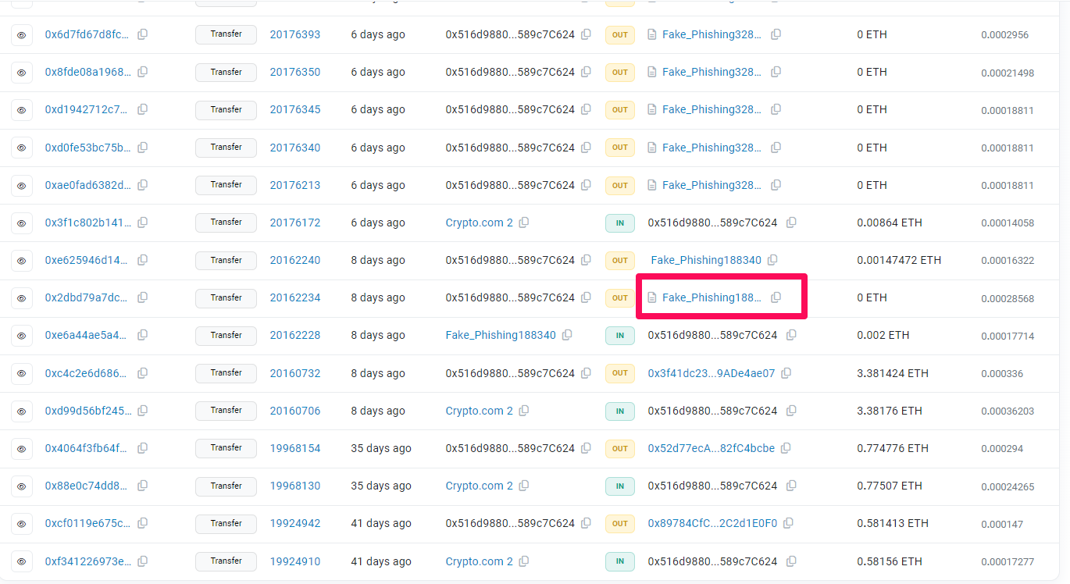Click the eye preview beside 0x2dbd79a7dc

click(x=22, y=297)
